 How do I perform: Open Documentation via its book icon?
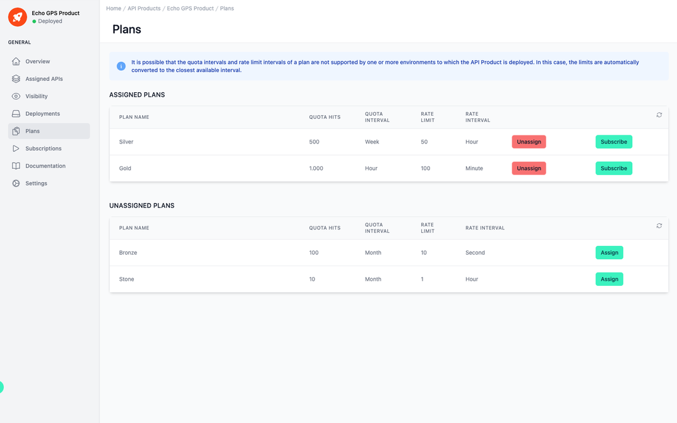(x=15, y=165)
